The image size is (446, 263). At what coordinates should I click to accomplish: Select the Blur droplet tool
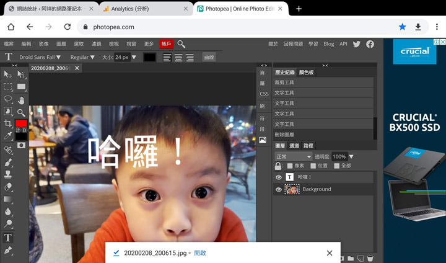[7, 212]
